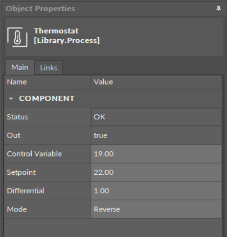
Task: Select the Main tab
Action: pos(20,67)
